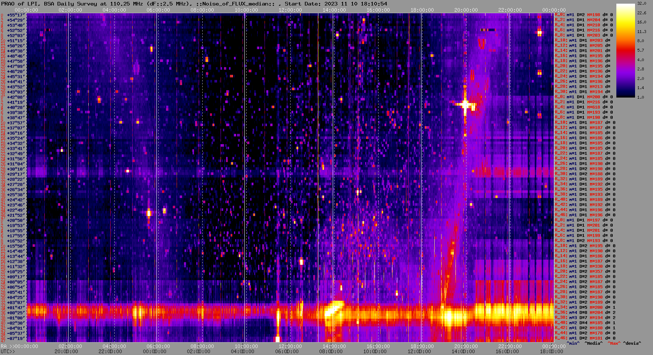This screenshot has height=355, width=653.
Task: Click the 'UTC>>' axis label
Action: point(8,351)
